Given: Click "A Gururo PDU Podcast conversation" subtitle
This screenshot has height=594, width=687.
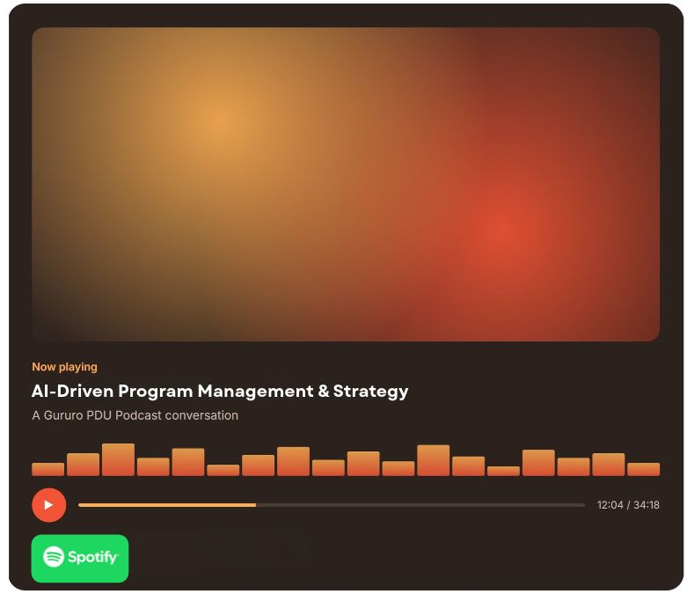Looking at the screenshot, I should [x=135, y=415].
